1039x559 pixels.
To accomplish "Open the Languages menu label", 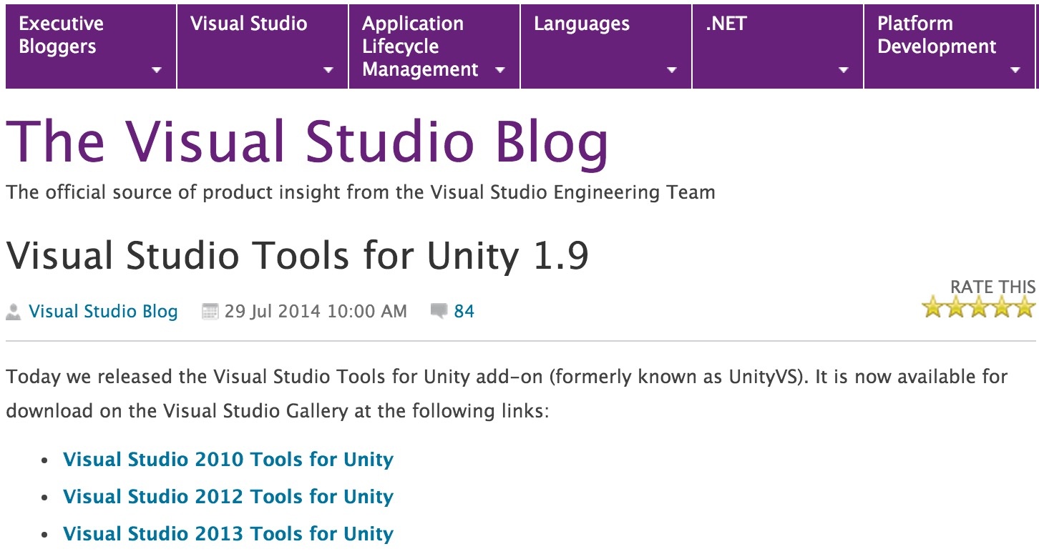I will coord(582,24).
